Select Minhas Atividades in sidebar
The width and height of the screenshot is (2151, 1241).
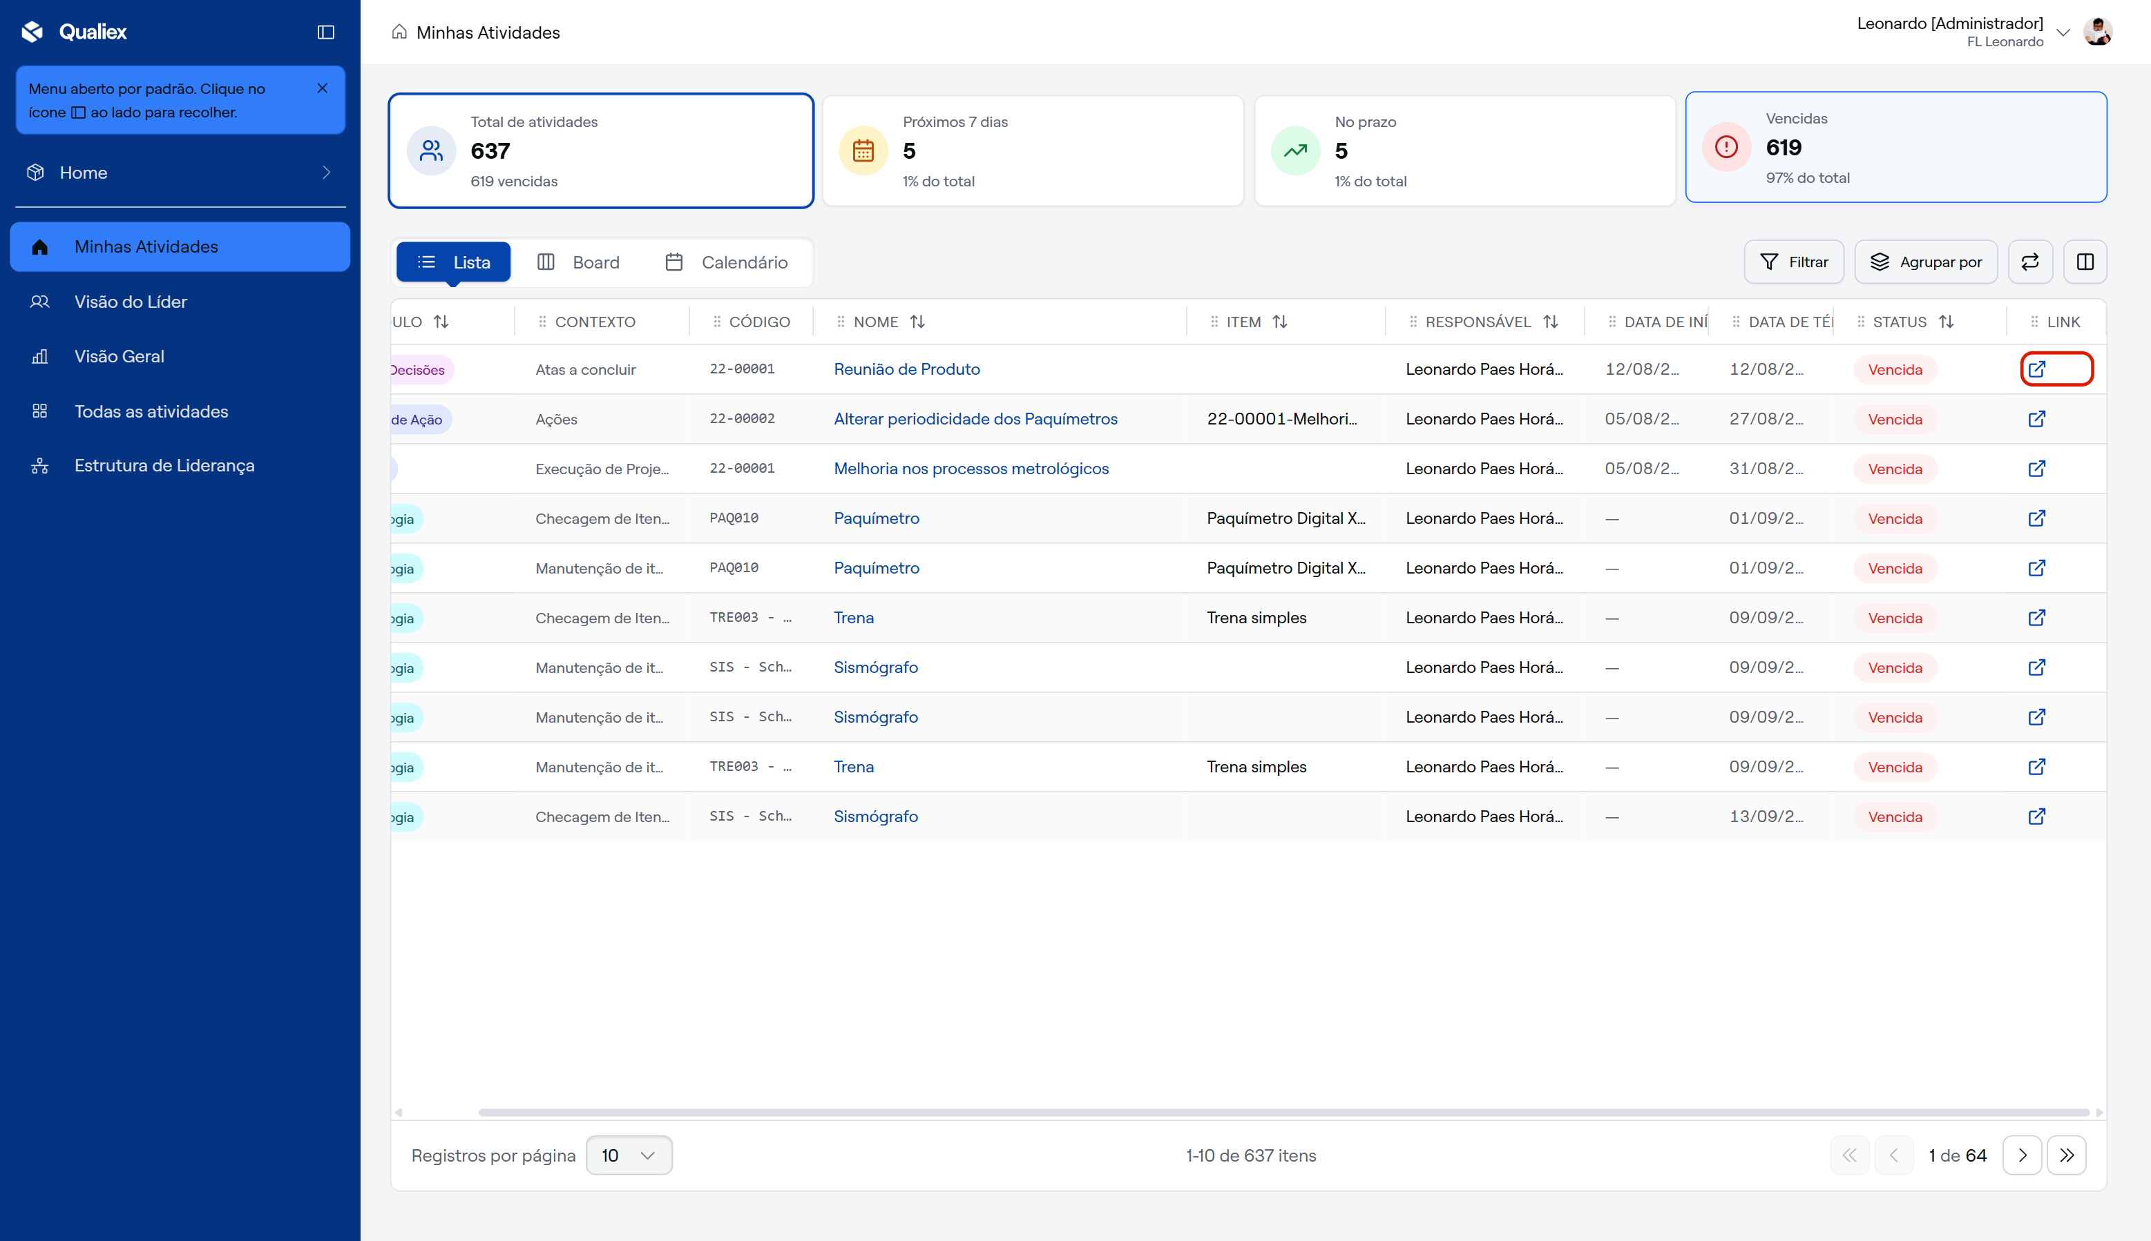180,247
